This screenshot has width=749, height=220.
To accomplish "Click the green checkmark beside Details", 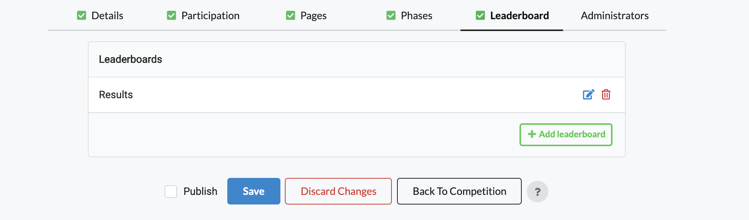I will (82, 16).
